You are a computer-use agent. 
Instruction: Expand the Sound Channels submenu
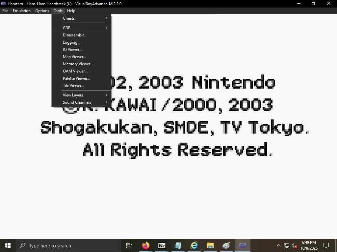81,102
